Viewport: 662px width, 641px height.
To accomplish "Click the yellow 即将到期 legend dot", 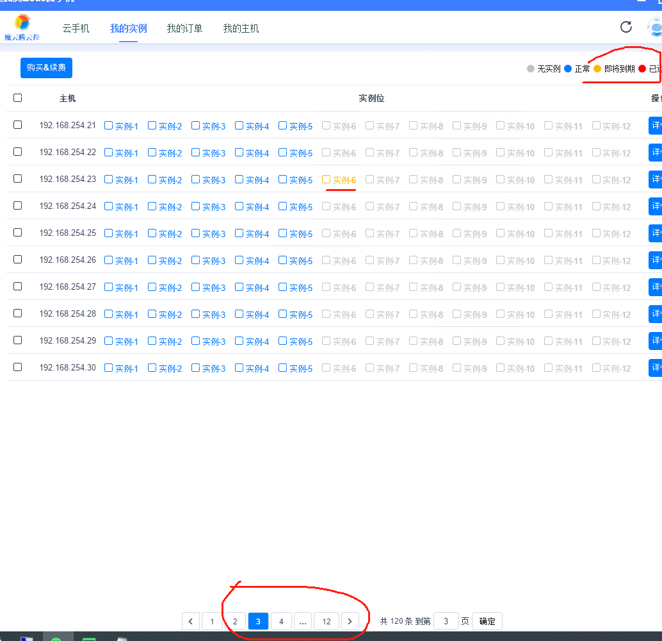I will (597, 69).
